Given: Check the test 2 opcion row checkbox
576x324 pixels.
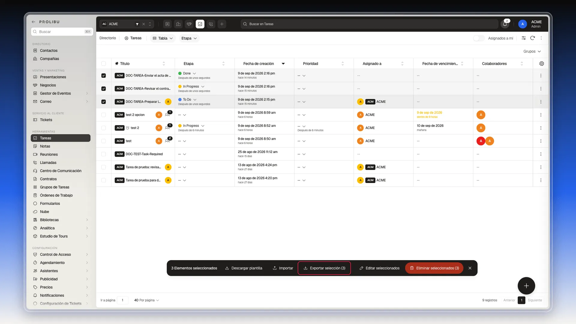Looking at the screenshot, I should coord(103,115).
